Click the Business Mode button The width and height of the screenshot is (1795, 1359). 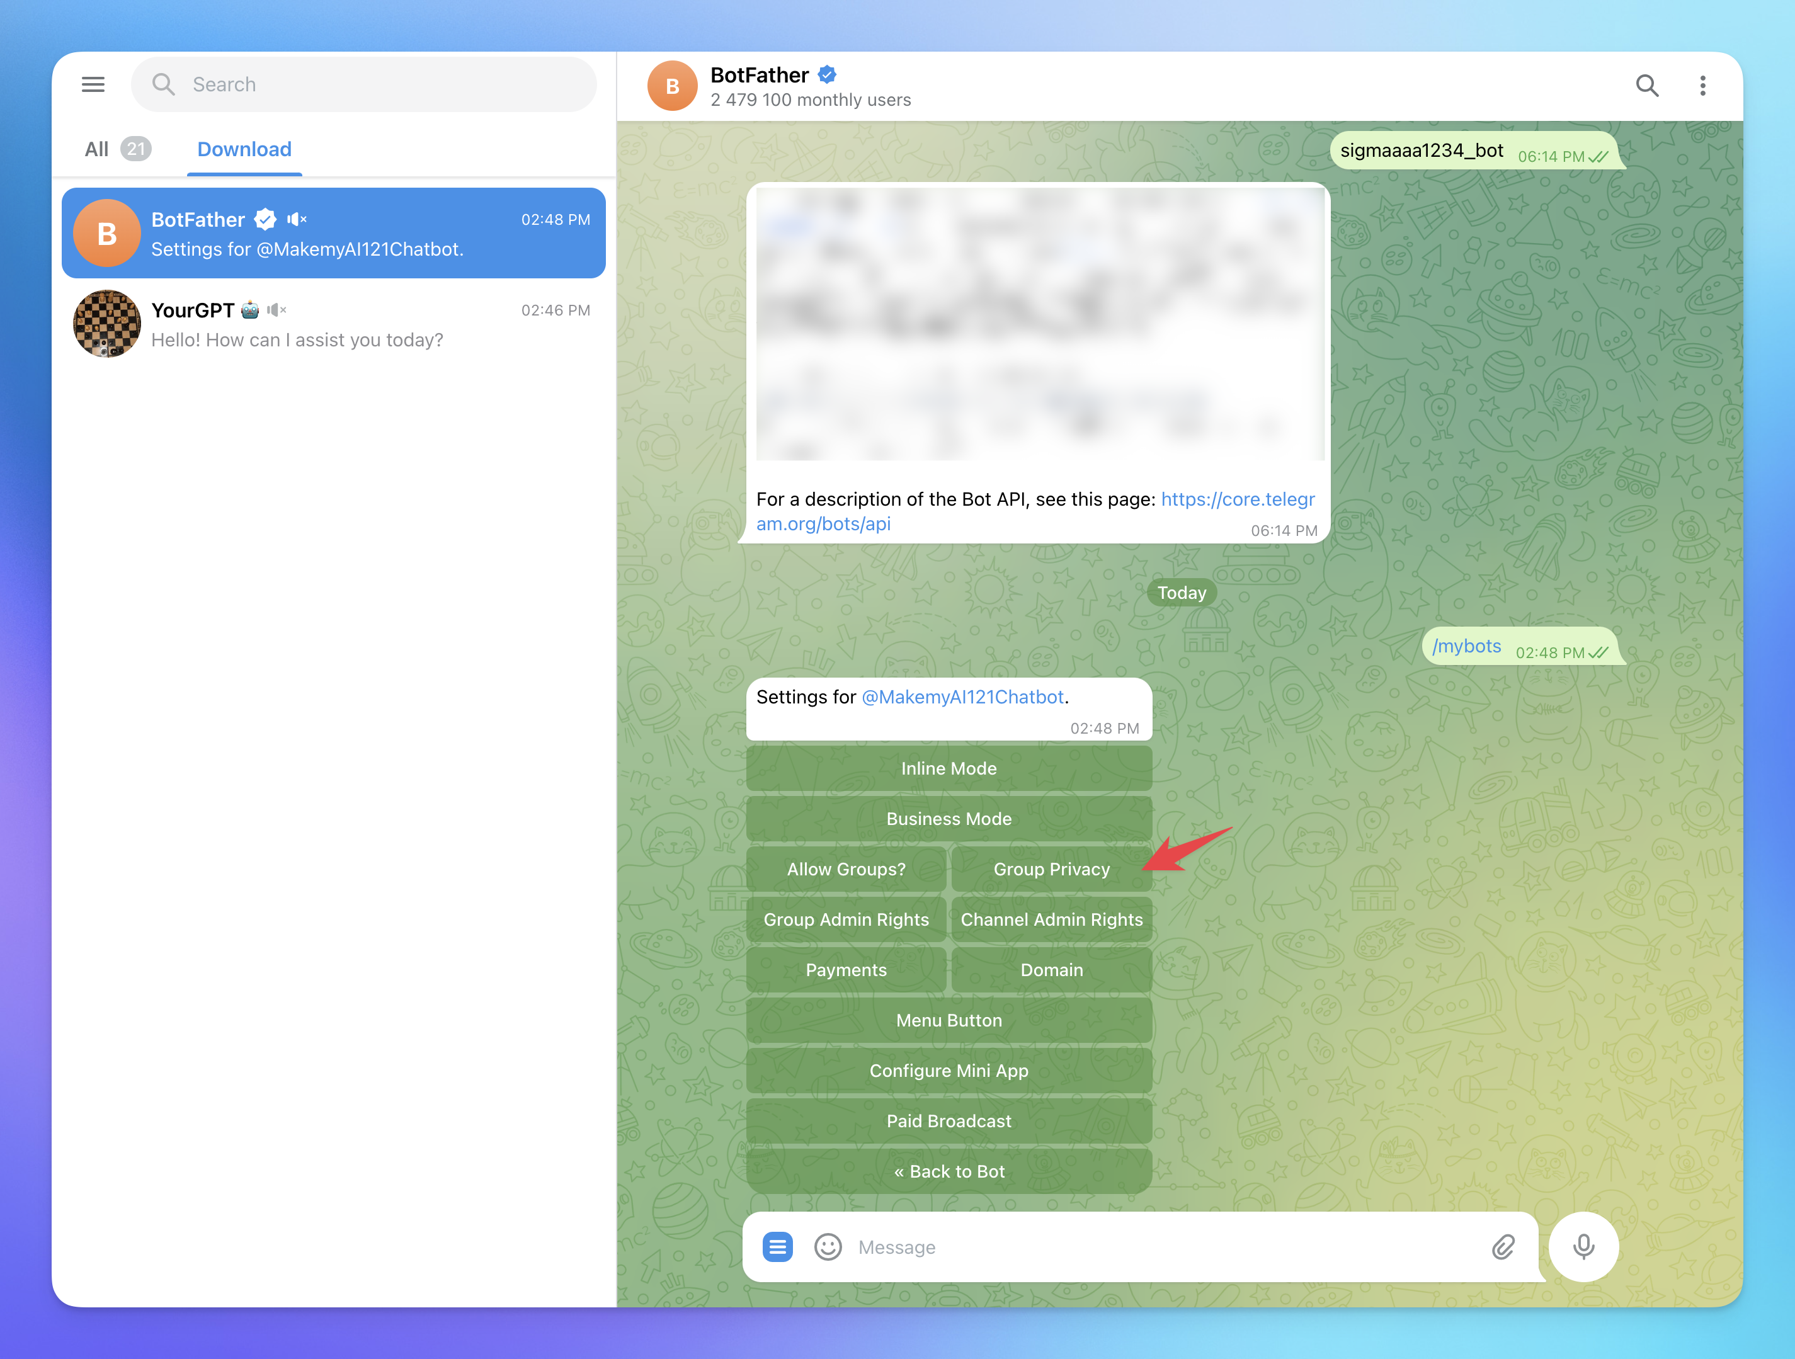point(949,819)
